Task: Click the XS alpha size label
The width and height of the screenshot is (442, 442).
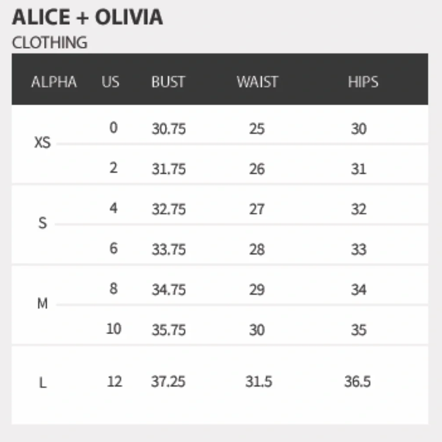Action: [42, 143]
